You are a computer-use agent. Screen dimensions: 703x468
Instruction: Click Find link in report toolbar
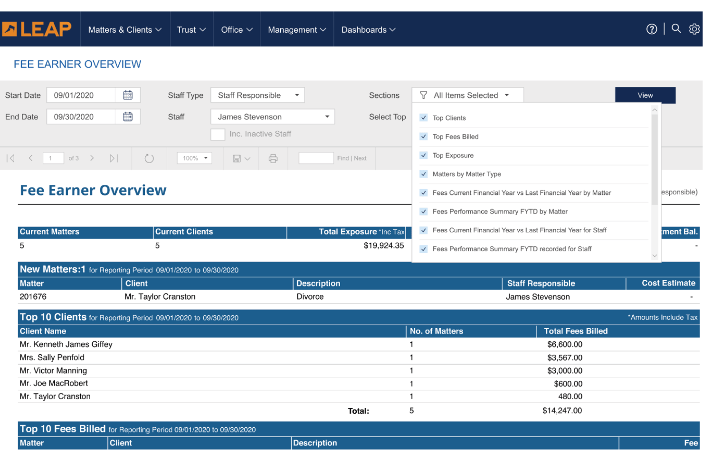click(343, 158)
